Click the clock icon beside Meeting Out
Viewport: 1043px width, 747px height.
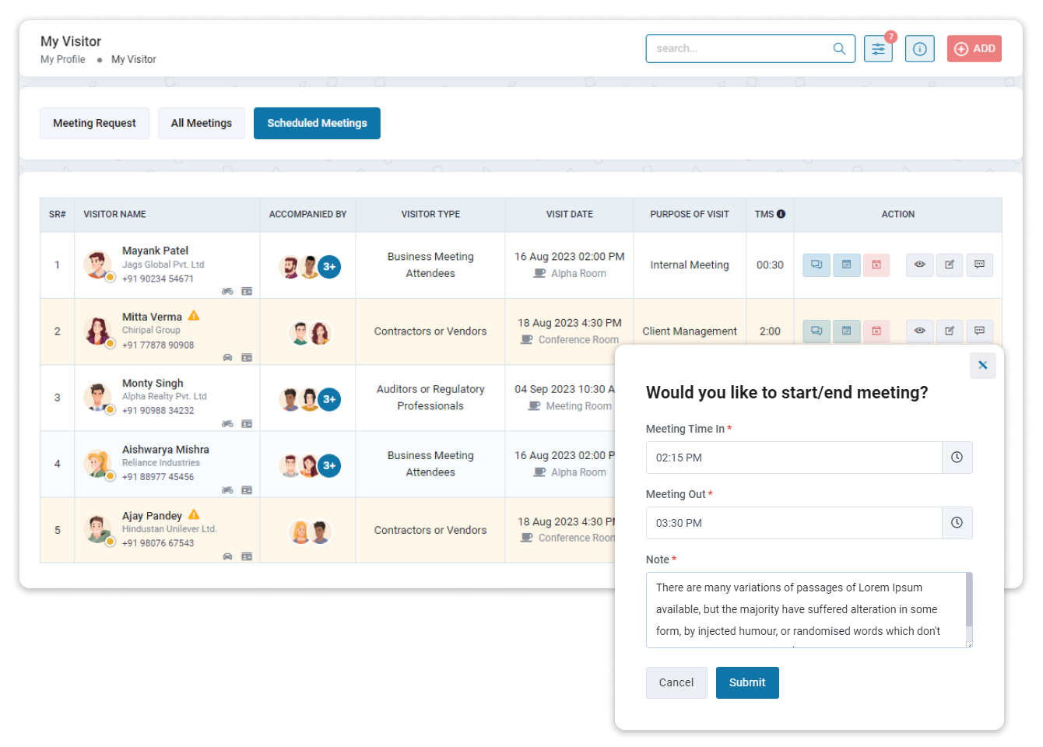click(957, 523)
